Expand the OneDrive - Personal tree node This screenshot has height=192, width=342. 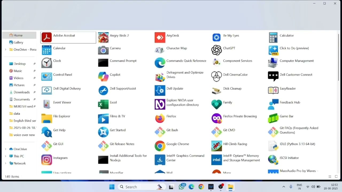coord(6,49)
